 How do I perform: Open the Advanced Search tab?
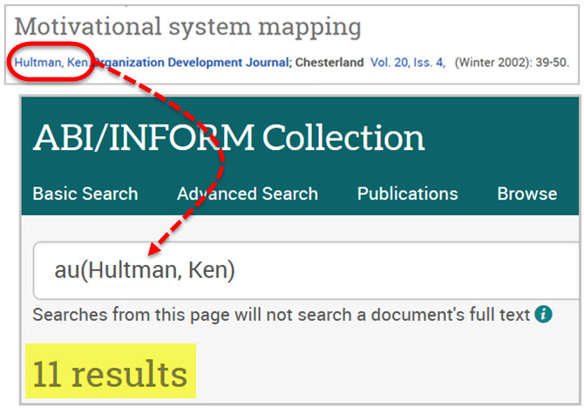pos(248,194)
